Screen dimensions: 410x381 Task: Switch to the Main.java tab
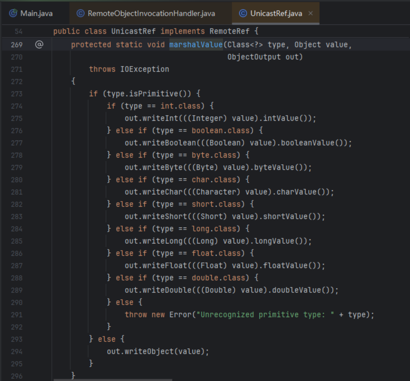pos(36,14)
